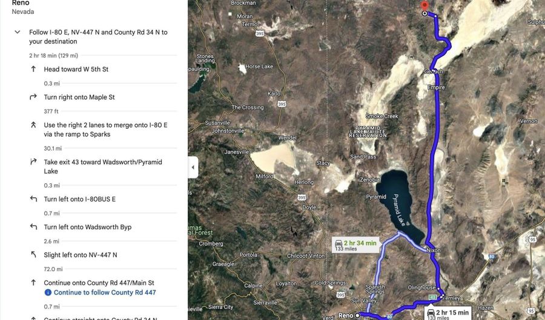Click the Hazen label on map
Viewport: 545px width, 320px height.
coord(486,308)
